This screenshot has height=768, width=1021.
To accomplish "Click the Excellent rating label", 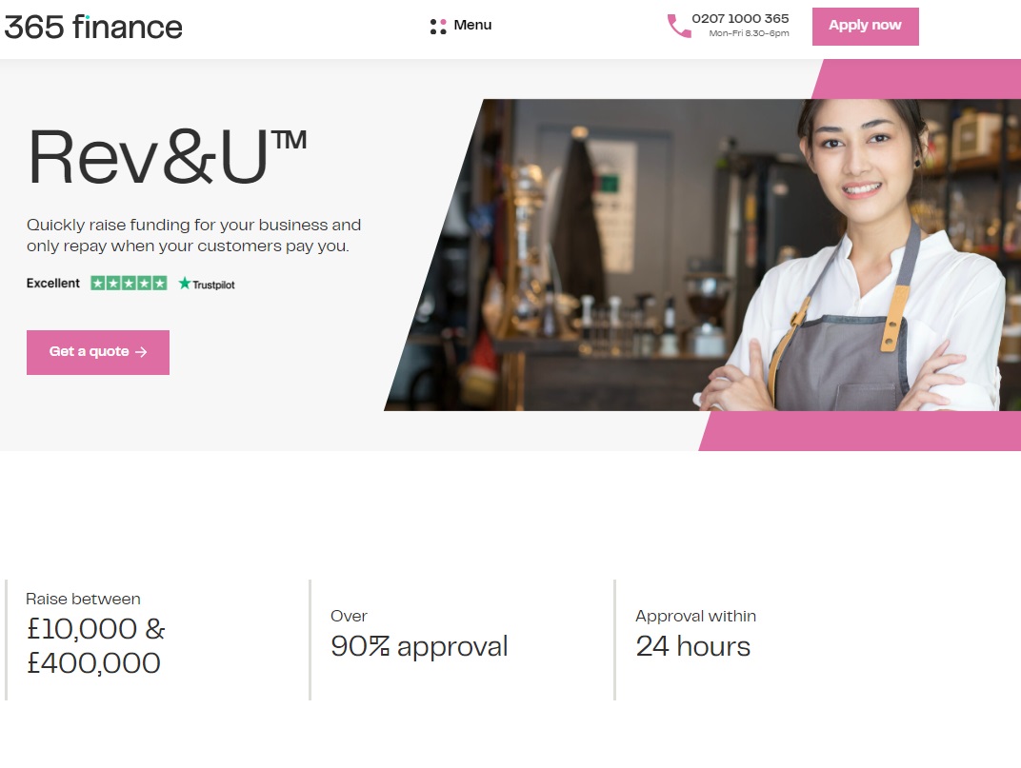I will 52,283.
